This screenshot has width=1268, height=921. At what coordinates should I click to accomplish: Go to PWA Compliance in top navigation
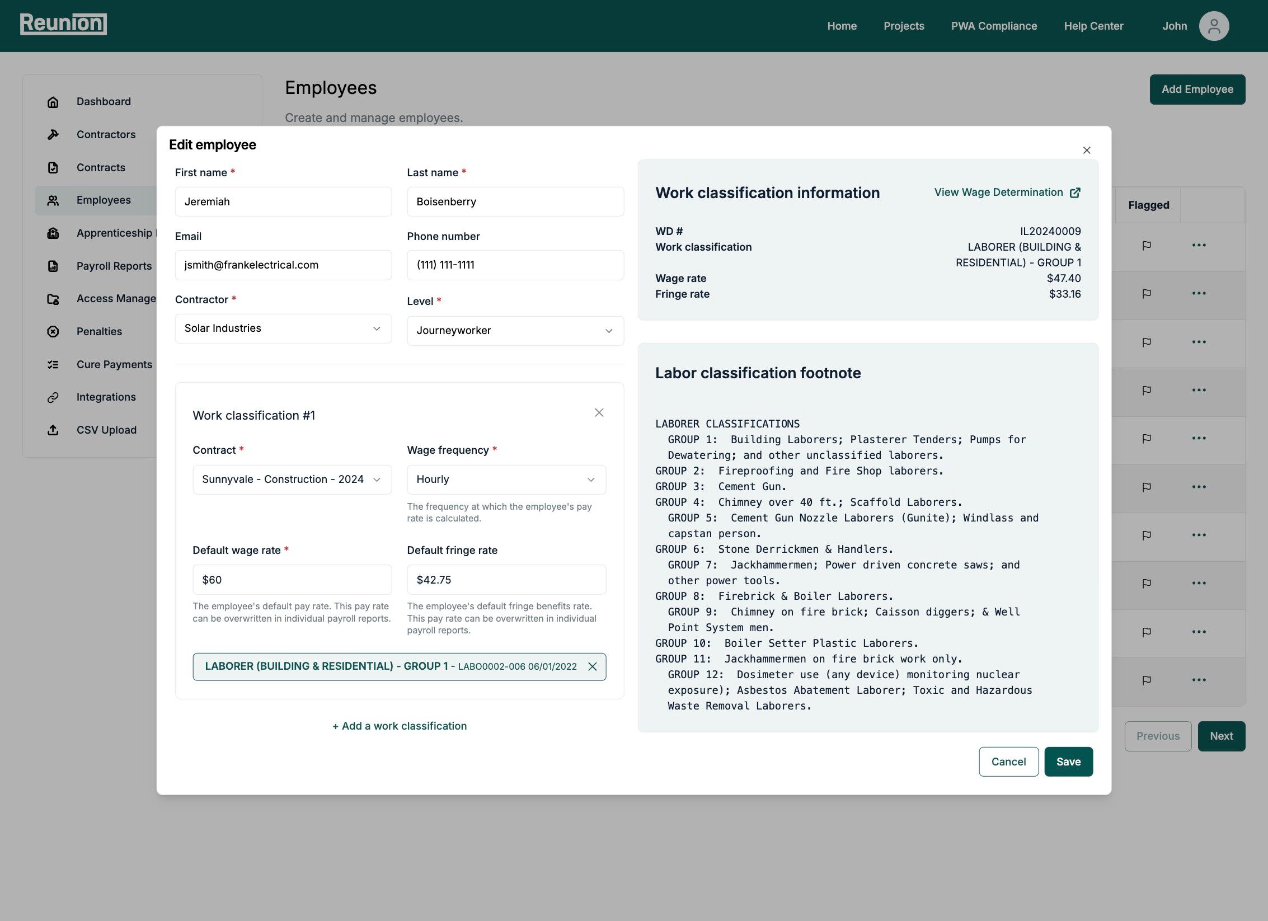(x=994, y=26)
